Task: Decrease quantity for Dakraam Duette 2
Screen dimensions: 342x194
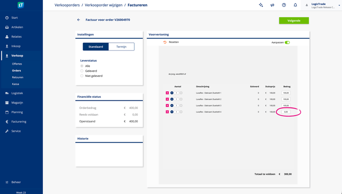Action: click(172, 99)
